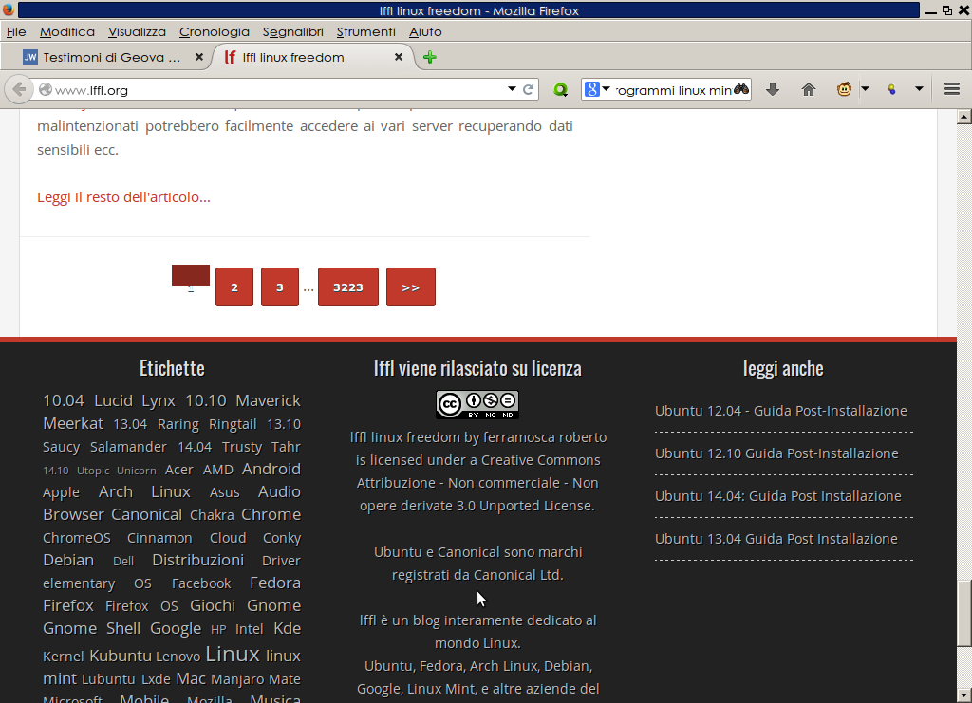
Task: Click the scrollbar up arrow
Action: [964, 117]
